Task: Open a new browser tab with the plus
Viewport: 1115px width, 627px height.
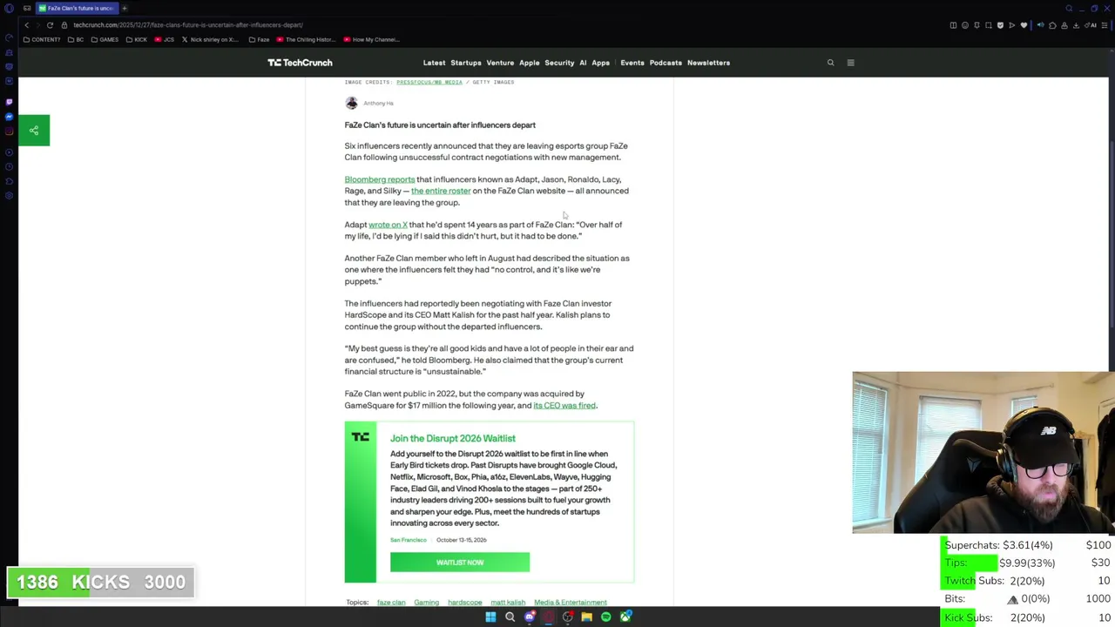Action: [x=125, y=8]
